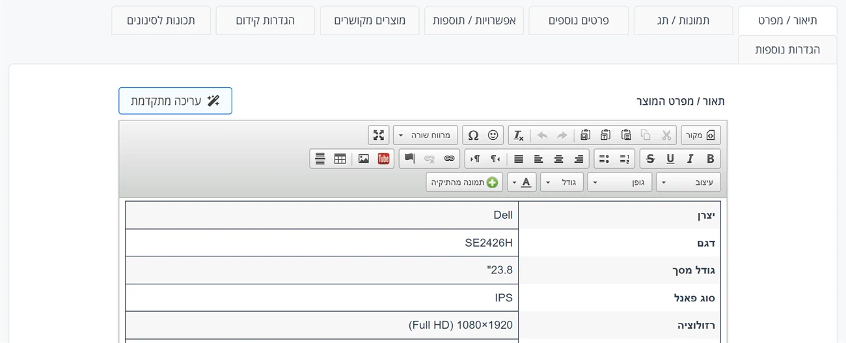Click the יצרן header cell
This screenshot has height=343, width=846.
pos(620,215)
